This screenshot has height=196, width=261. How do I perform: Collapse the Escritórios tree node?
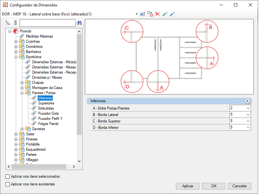click(x=16, y=57)
